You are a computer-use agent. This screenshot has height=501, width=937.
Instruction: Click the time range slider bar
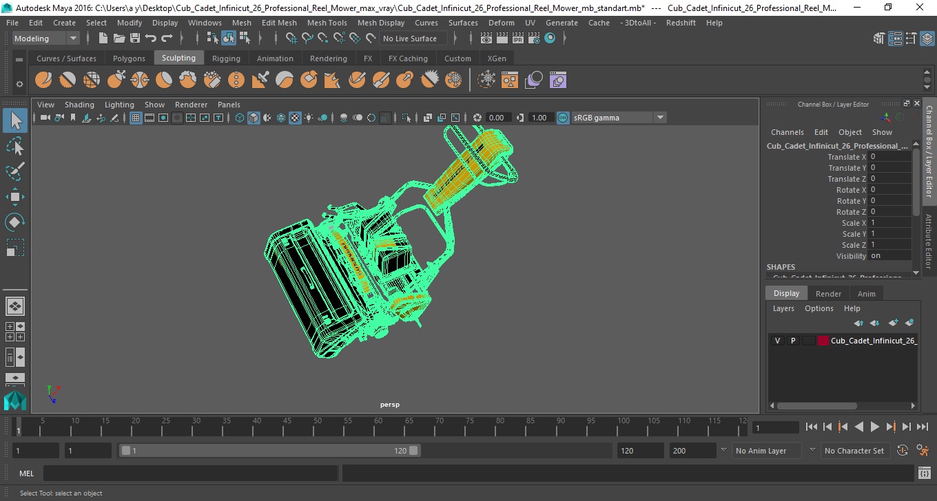269,451
